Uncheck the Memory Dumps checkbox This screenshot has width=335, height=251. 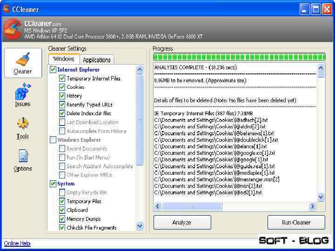click(x=62, y=219)
